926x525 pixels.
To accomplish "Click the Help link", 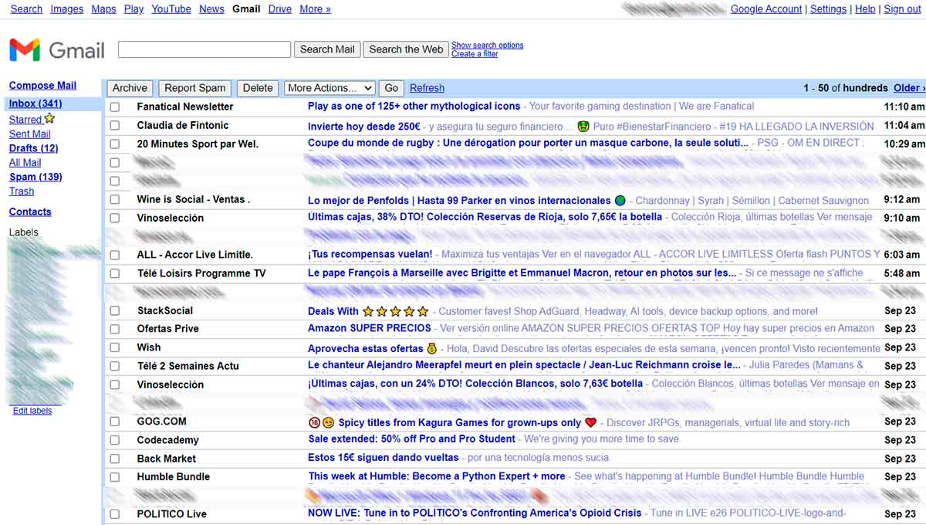I will coord(865,9).
